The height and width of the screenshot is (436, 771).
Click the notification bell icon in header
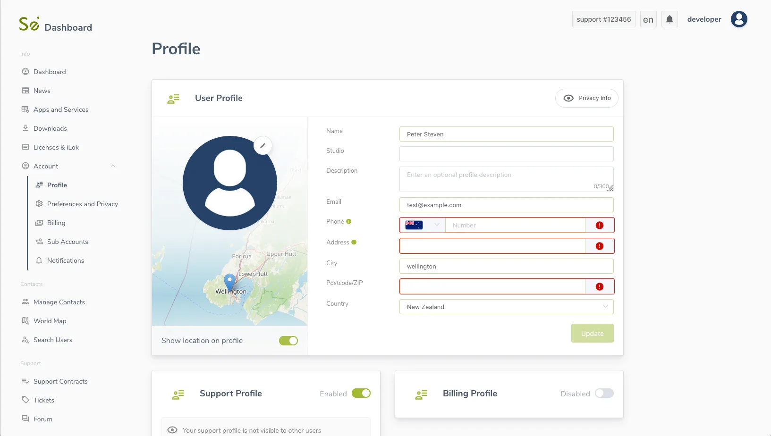[x=669, y=19]
